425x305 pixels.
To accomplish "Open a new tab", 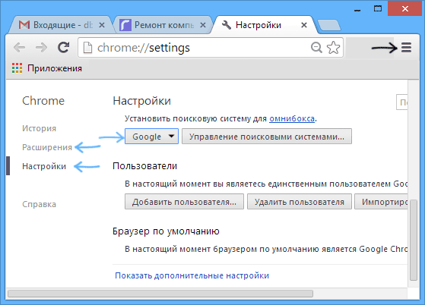I will pyautogui.click(x=329, y=26).
